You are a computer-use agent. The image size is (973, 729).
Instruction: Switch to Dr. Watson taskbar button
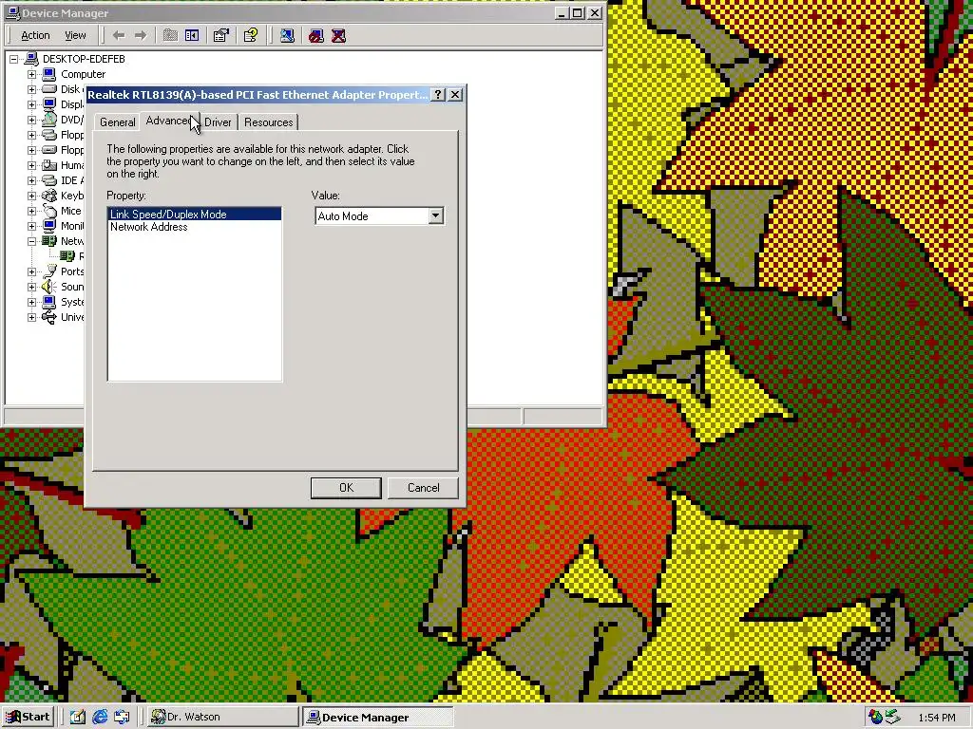click(223, 718)
